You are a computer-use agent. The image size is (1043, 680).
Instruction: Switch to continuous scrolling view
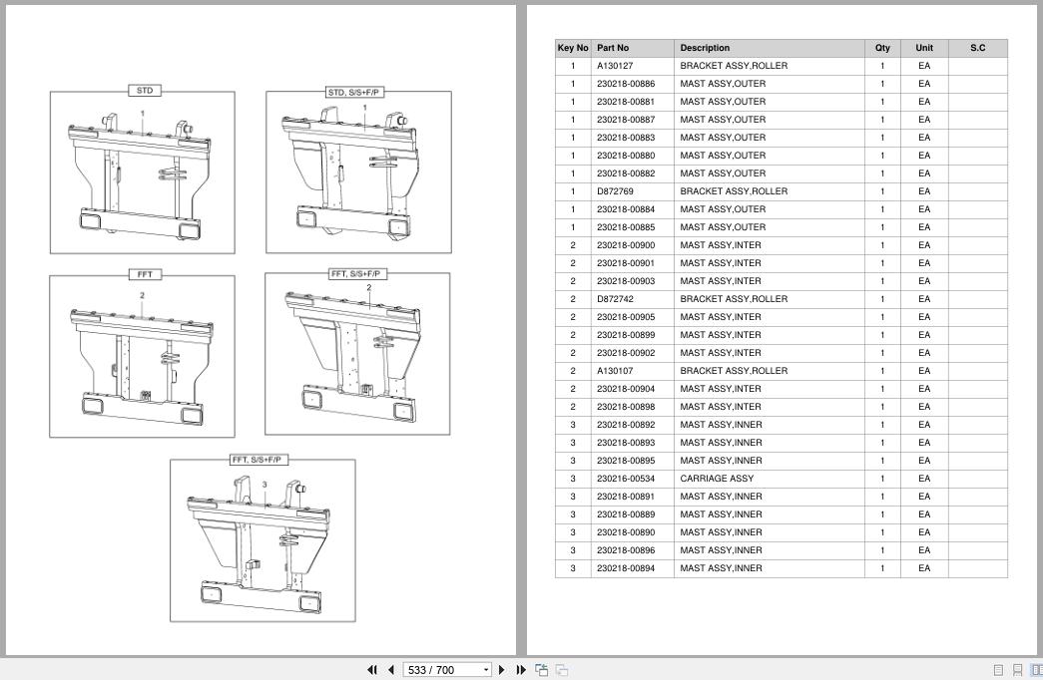[x=1017, y=670]
